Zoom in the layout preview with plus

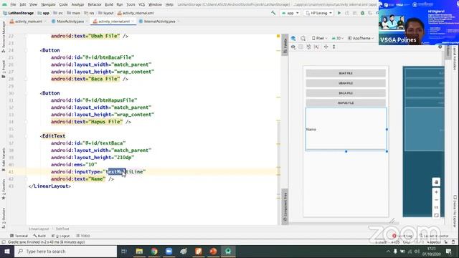tap(436, 192)
